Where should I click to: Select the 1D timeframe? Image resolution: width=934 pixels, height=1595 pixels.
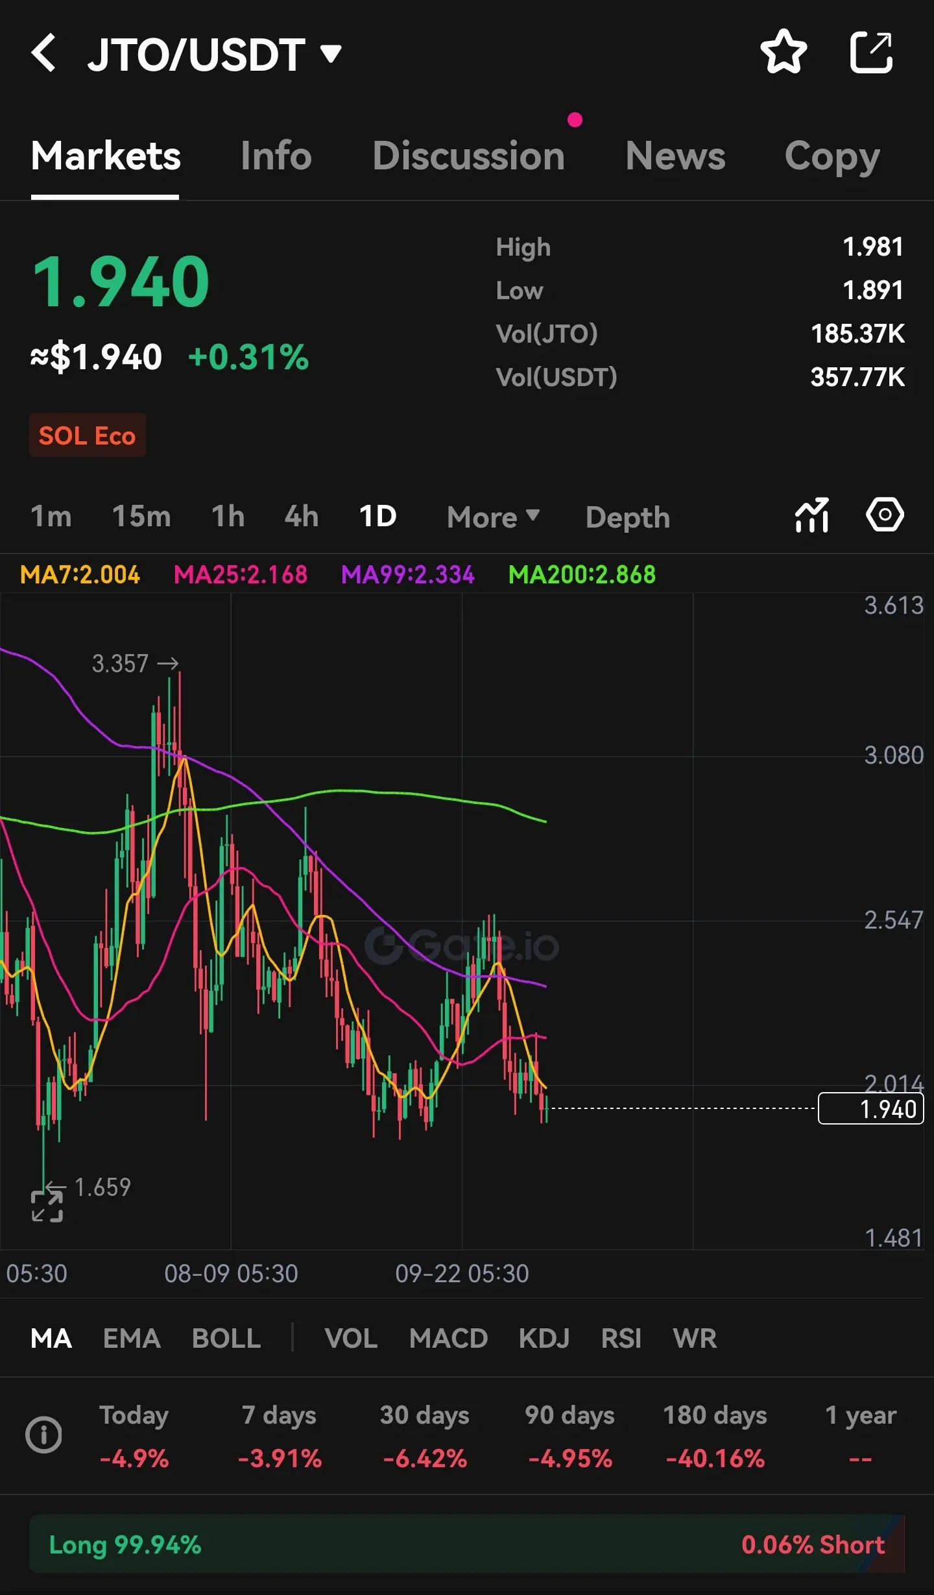(378, 517)
